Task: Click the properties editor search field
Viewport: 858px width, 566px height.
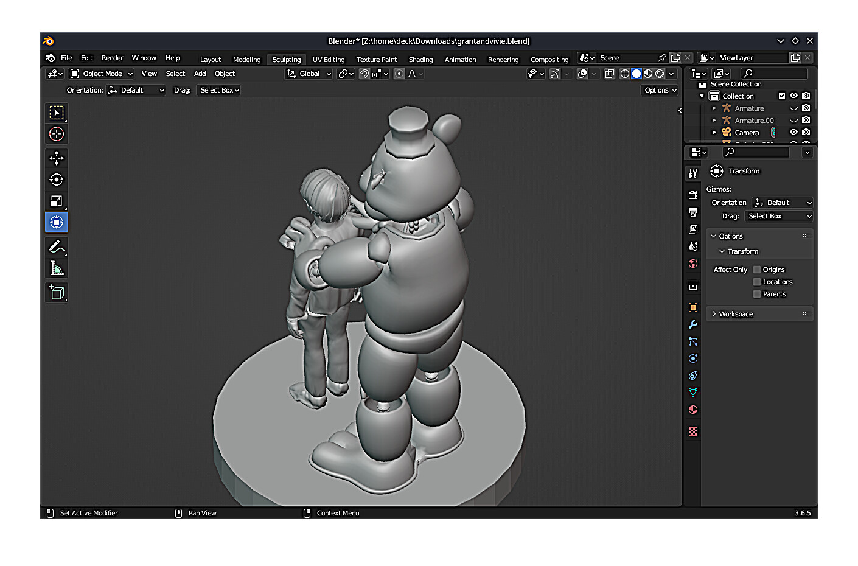Action: point(756,152)
